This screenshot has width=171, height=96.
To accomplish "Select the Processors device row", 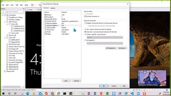I will [63, 17].
